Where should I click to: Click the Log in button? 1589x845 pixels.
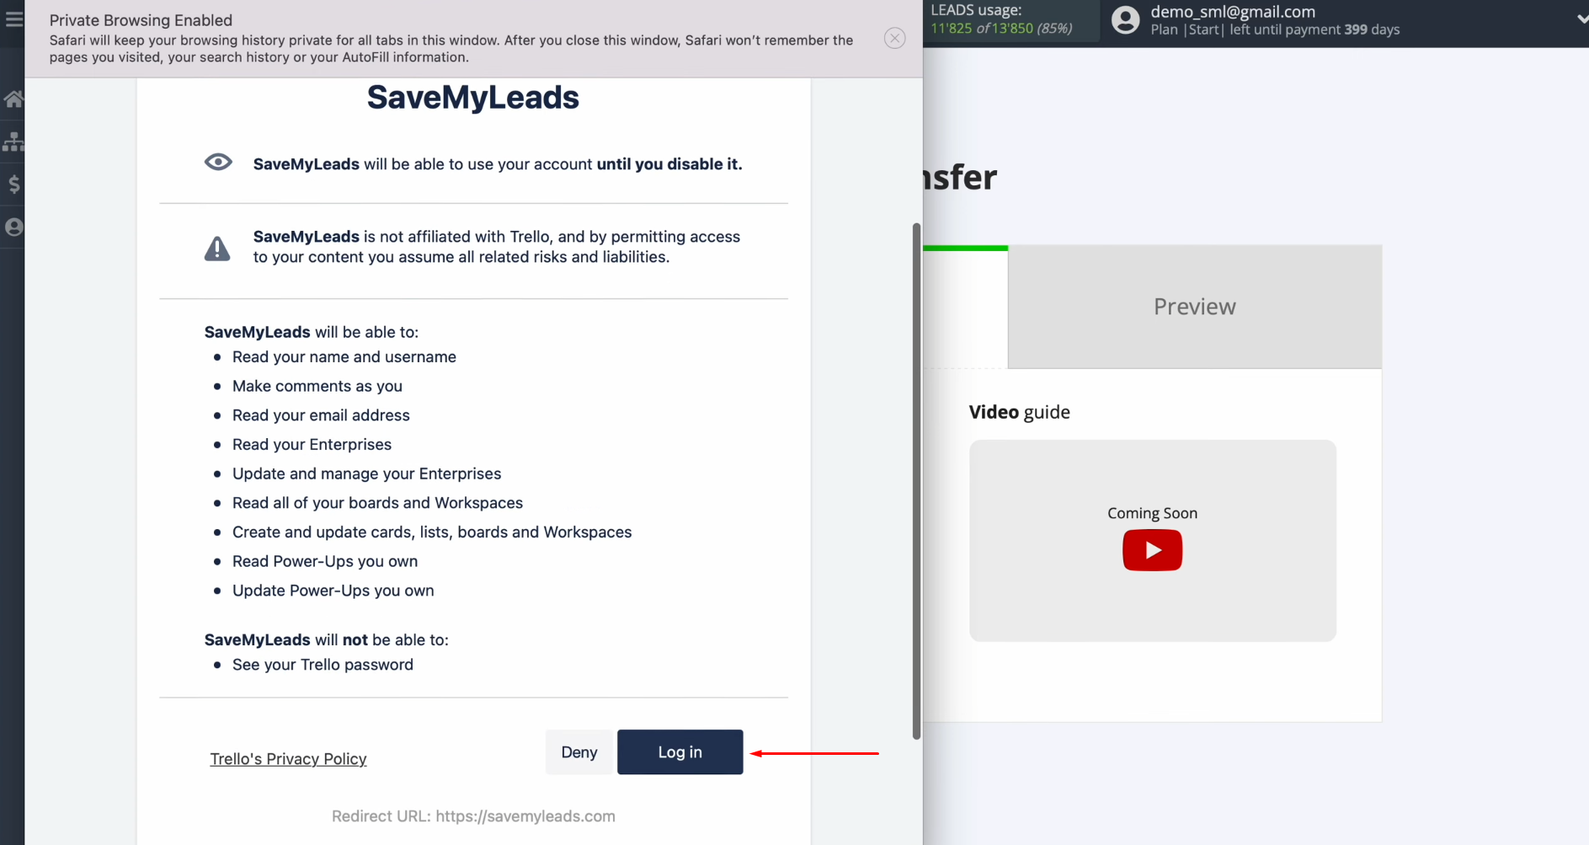pyautogui.click(x=680, y=751)
